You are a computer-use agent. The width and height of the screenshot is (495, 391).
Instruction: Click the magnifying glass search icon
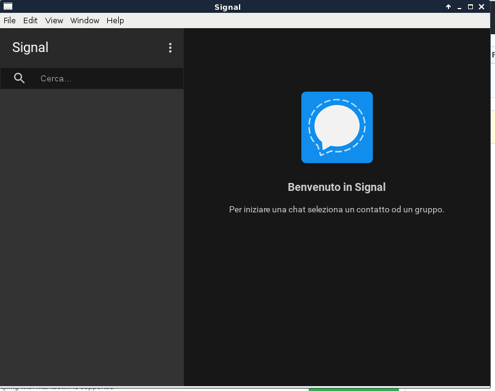pos(19,78)
